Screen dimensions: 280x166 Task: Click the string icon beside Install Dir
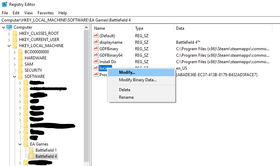[x=96, y=61]
